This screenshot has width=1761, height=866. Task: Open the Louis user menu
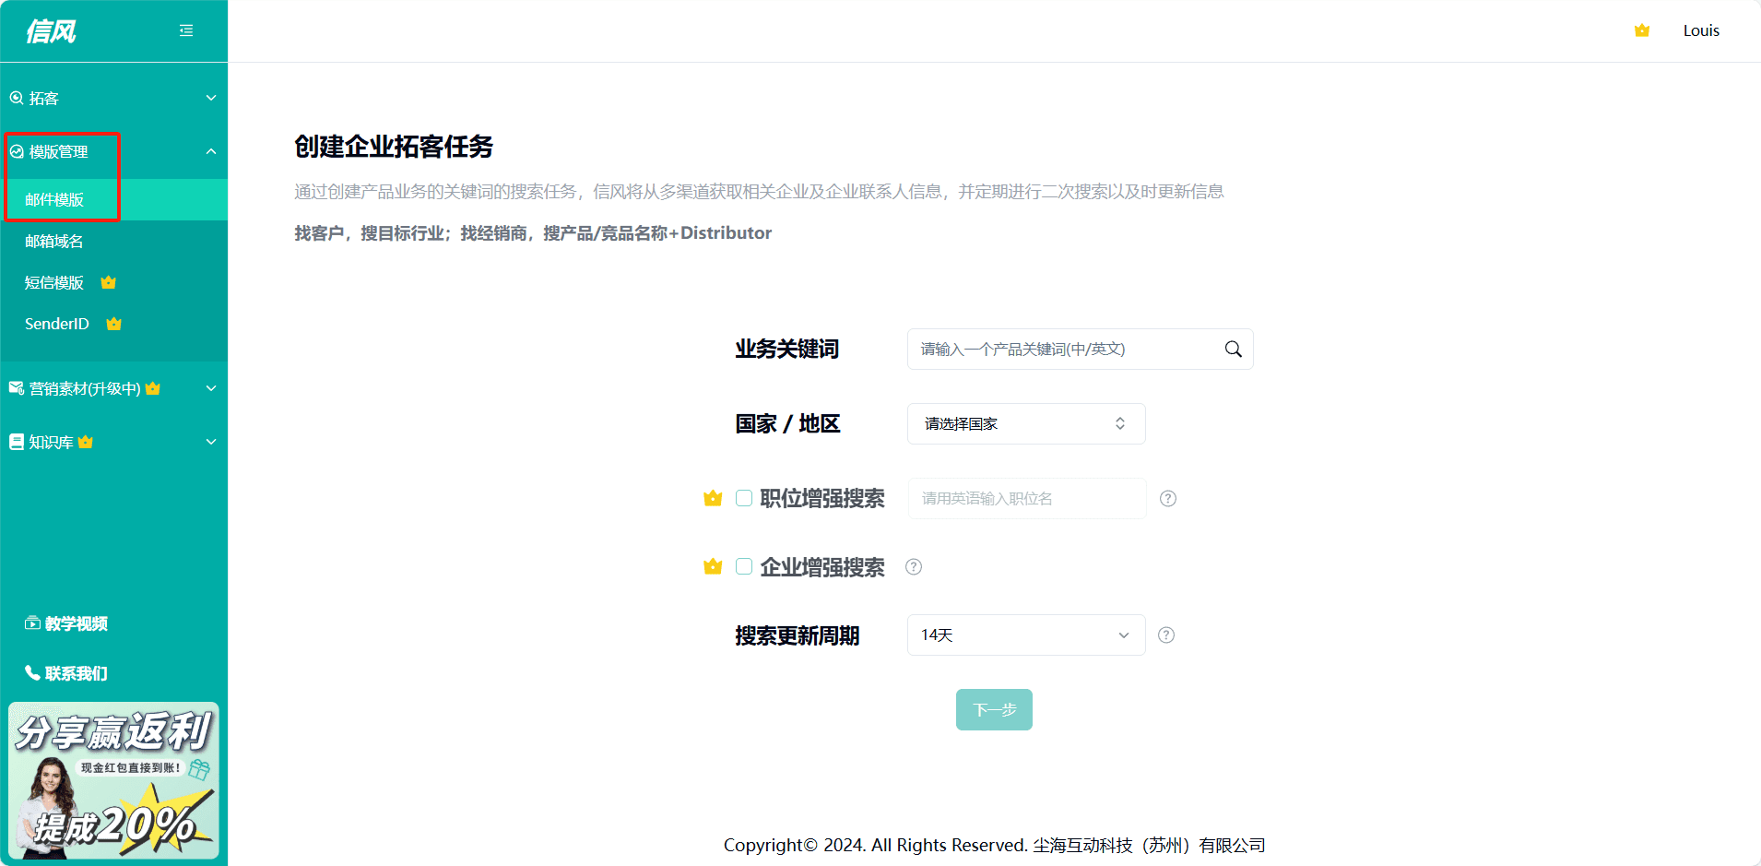point(1701,30)
